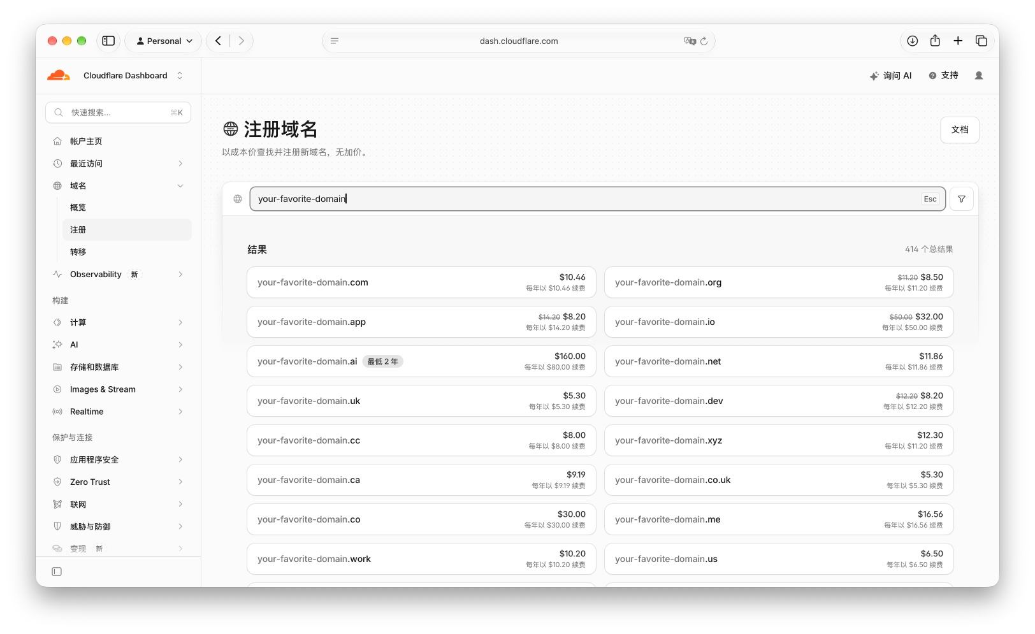
Task: Click the domain search input field
Action: point(597,199)
